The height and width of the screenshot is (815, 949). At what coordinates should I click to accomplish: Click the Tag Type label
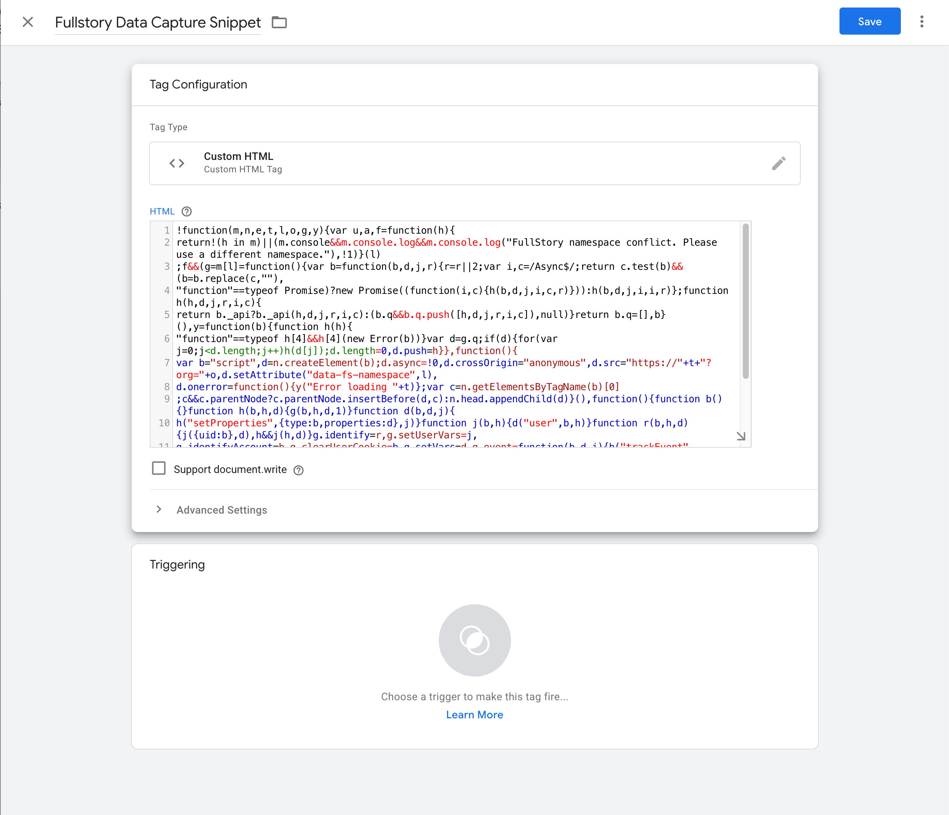click(169, 127)
